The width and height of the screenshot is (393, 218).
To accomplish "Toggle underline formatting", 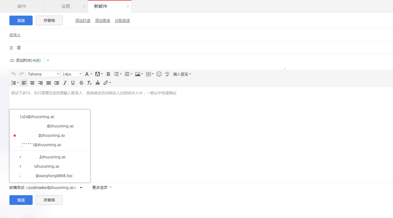I will [x=73, y=82].
